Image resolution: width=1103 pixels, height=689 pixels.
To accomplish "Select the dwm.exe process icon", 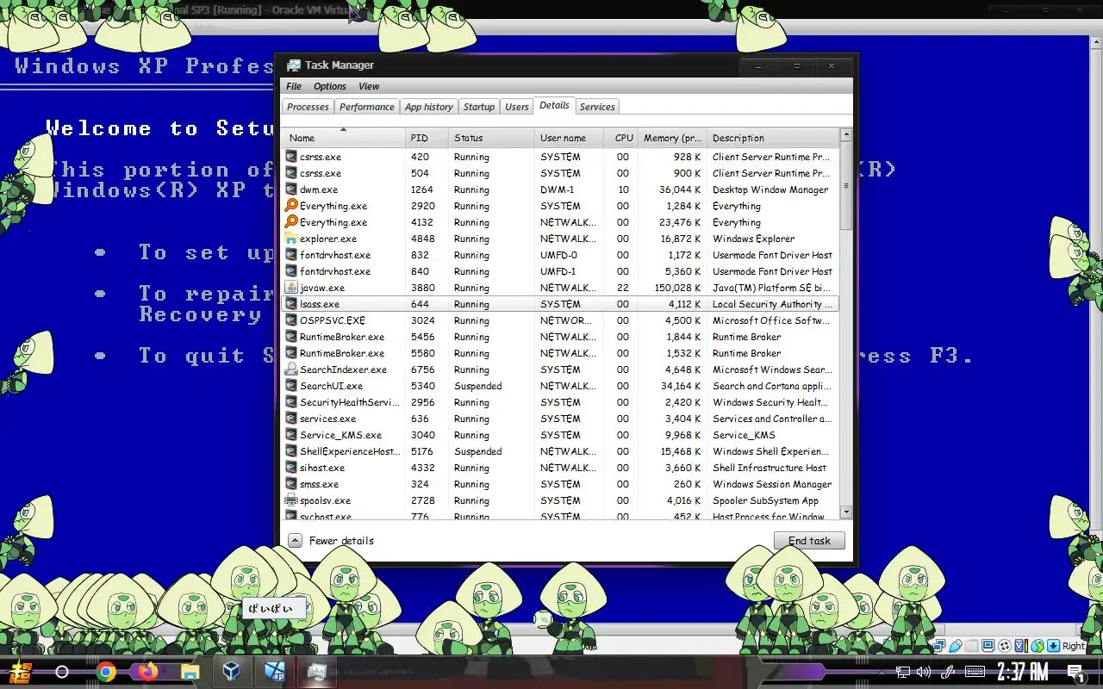I will 291,189.
